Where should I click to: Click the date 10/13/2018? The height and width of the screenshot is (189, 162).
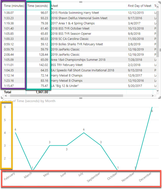click(136, 29)
